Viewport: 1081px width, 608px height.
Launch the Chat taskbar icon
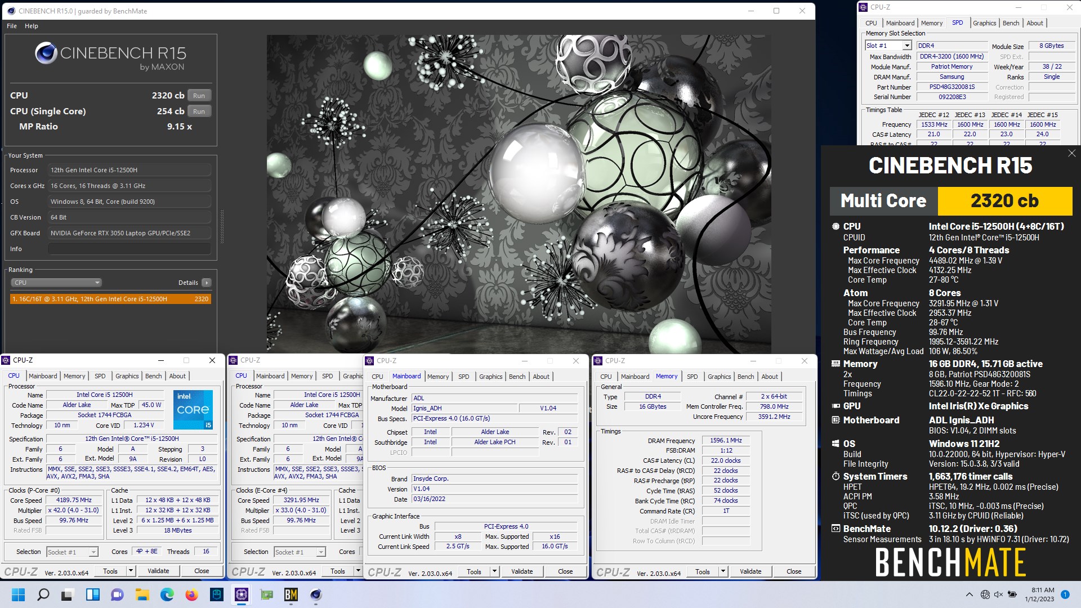[x=117, y=594]
